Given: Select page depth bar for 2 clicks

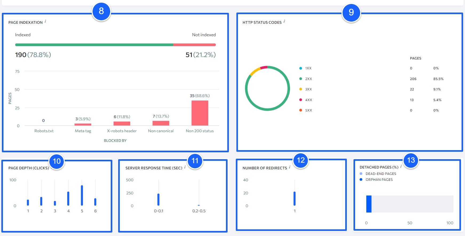Looking at the screenshot, I should pyautogui.click(x=41, y=201).
